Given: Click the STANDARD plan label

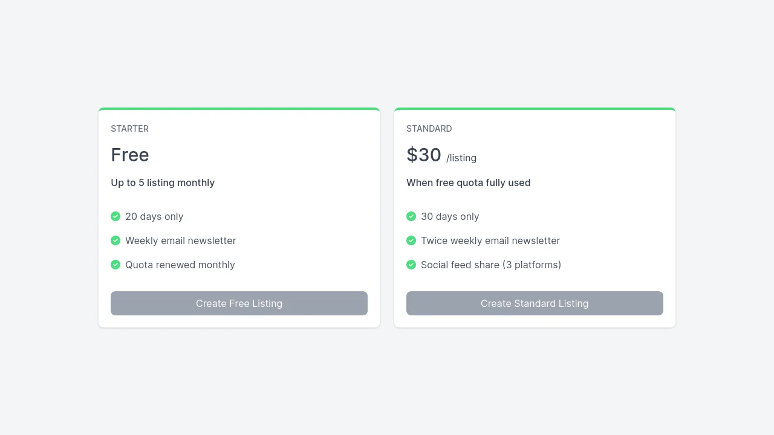Looking at the screenshot, I should (429, 129).
